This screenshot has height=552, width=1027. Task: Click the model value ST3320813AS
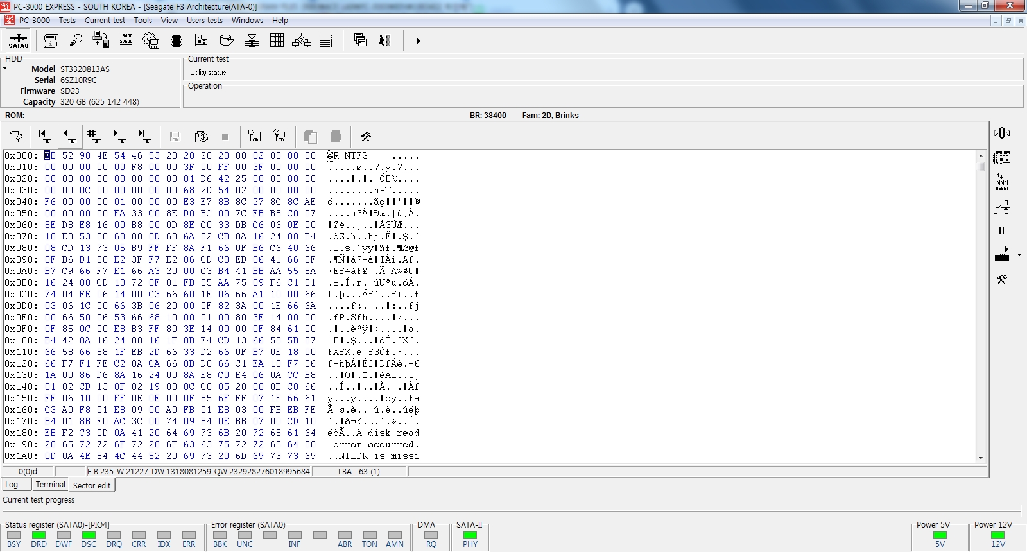[x=85, y=69]
